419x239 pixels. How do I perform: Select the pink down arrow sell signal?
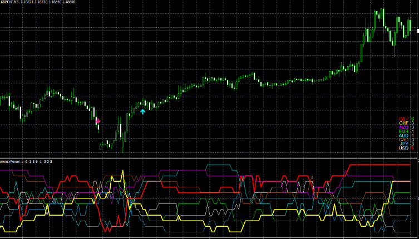98,121
